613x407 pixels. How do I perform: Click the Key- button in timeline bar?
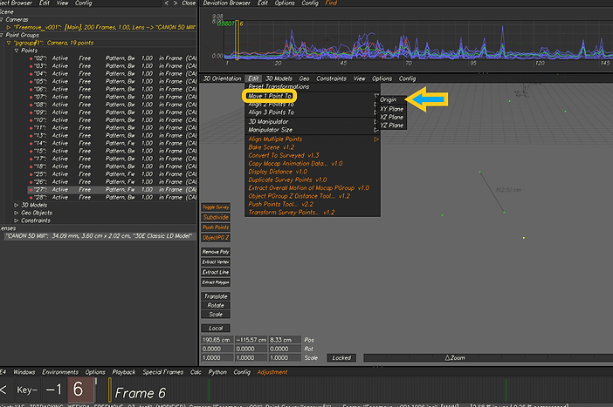26,390
